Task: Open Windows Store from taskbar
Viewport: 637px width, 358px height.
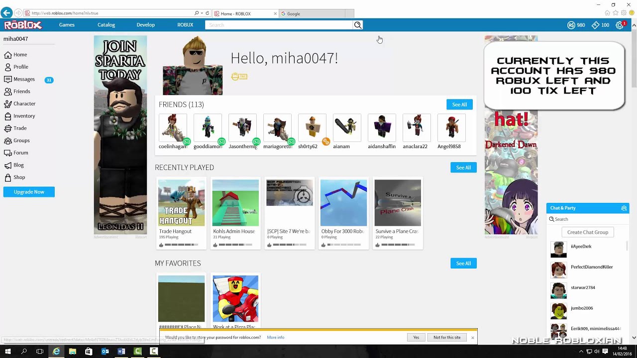Action: coord(89,352)
